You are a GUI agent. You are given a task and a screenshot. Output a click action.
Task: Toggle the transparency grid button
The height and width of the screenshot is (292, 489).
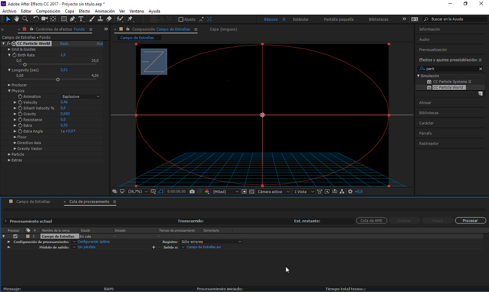[x=252, y=191]
